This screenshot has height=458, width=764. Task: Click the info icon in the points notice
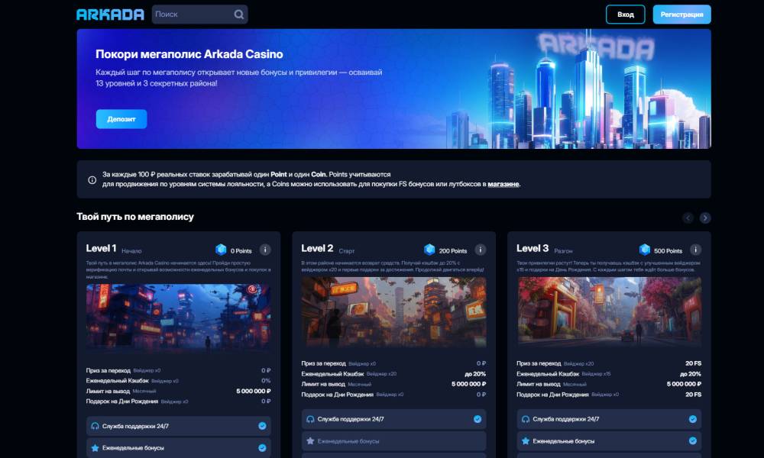coord(92,180)
